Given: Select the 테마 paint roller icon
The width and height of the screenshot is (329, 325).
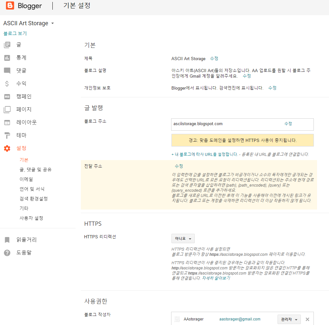Looking at the screenshot, I should pyautogui.click(x=7, y=135).
